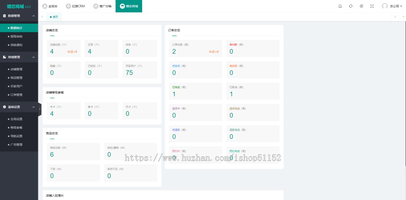
Task: Open 广告管理 in the sidebar
Action: [19, 144]
